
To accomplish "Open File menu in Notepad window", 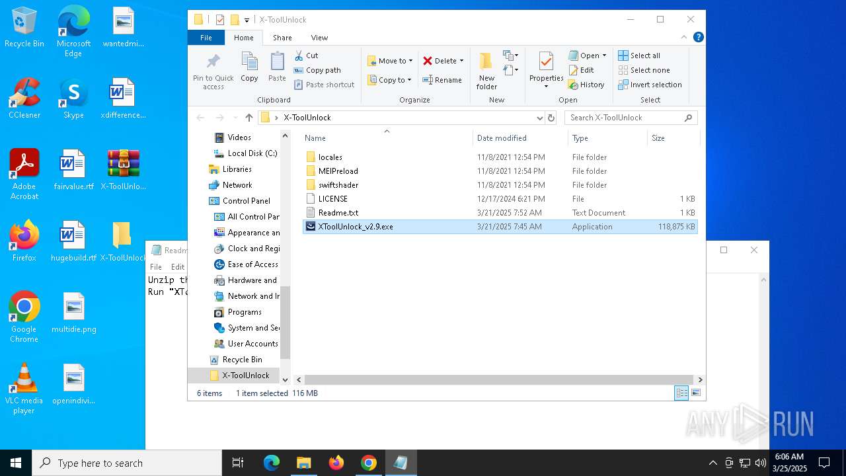I will point(156,267).
